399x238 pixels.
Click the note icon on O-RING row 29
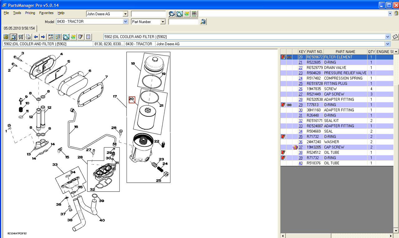click(x=283, y=105)
